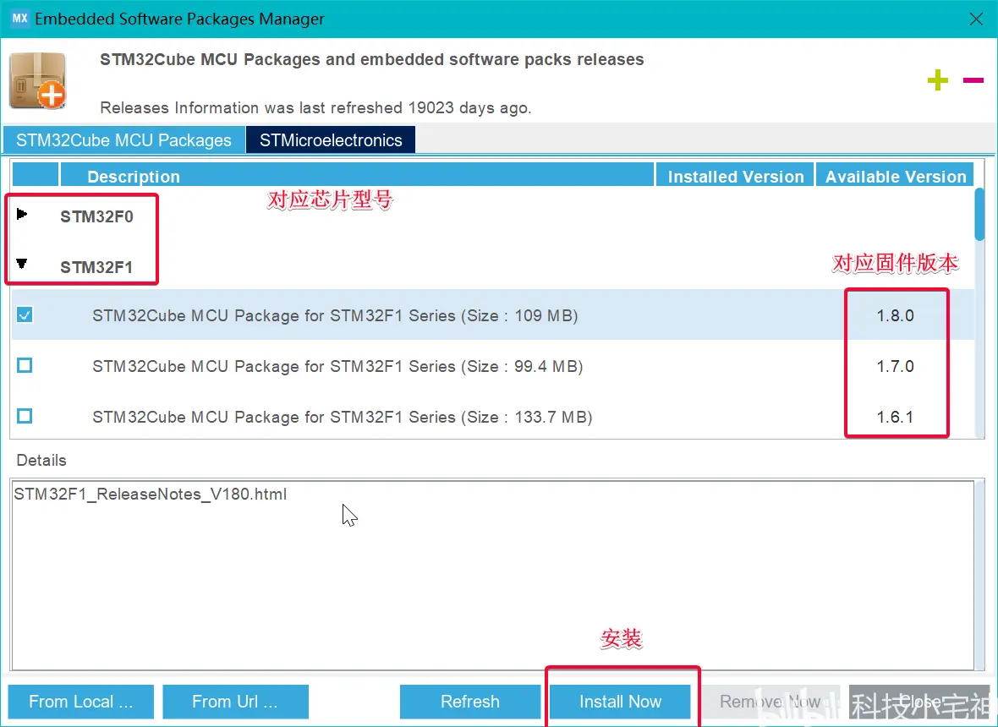Click available version 1.8.0 cell
This screenshot has width=998, height=727.
[x=896, y=315]
